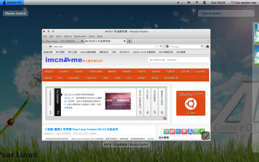Viewport: 259px width, 162px height.
Task: Click the Ubuntu TV screenshot thumbnail
Action: pyautogui.click(x=118, y=101)
